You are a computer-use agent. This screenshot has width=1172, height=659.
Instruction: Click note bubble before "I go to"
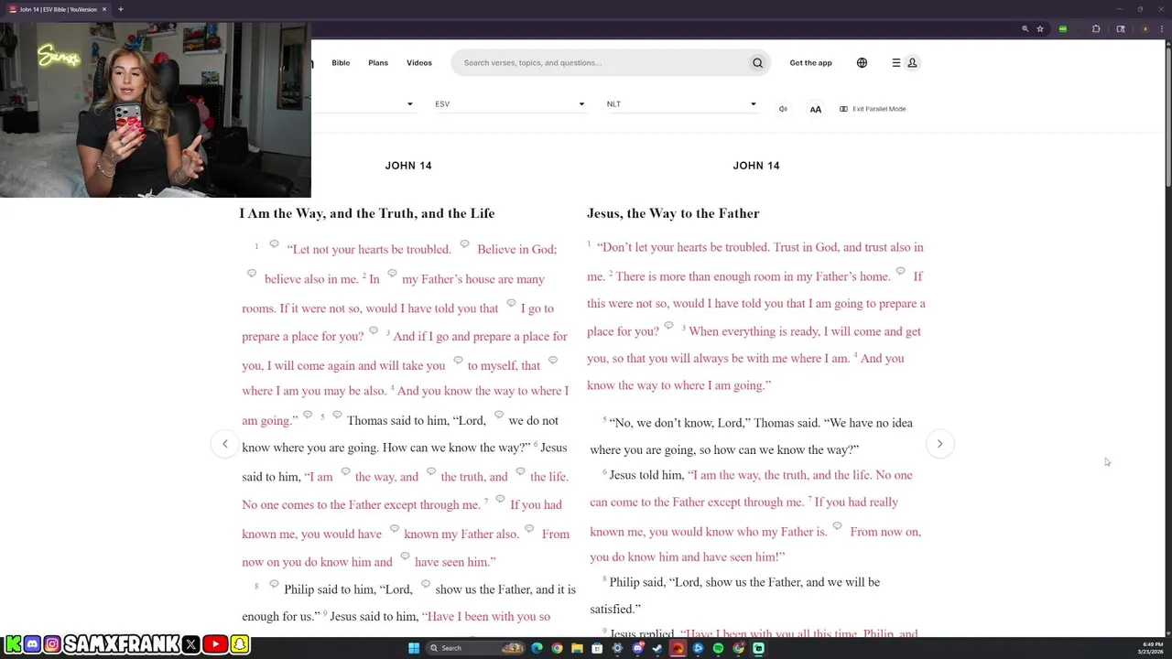click(511, 303)
